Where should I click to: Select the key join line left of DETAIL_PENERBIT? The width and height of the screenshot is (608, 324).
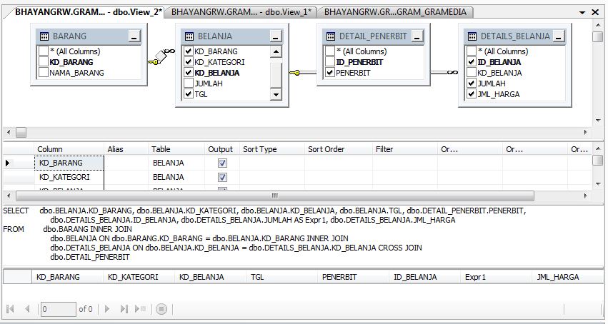(x=303, y=72)
